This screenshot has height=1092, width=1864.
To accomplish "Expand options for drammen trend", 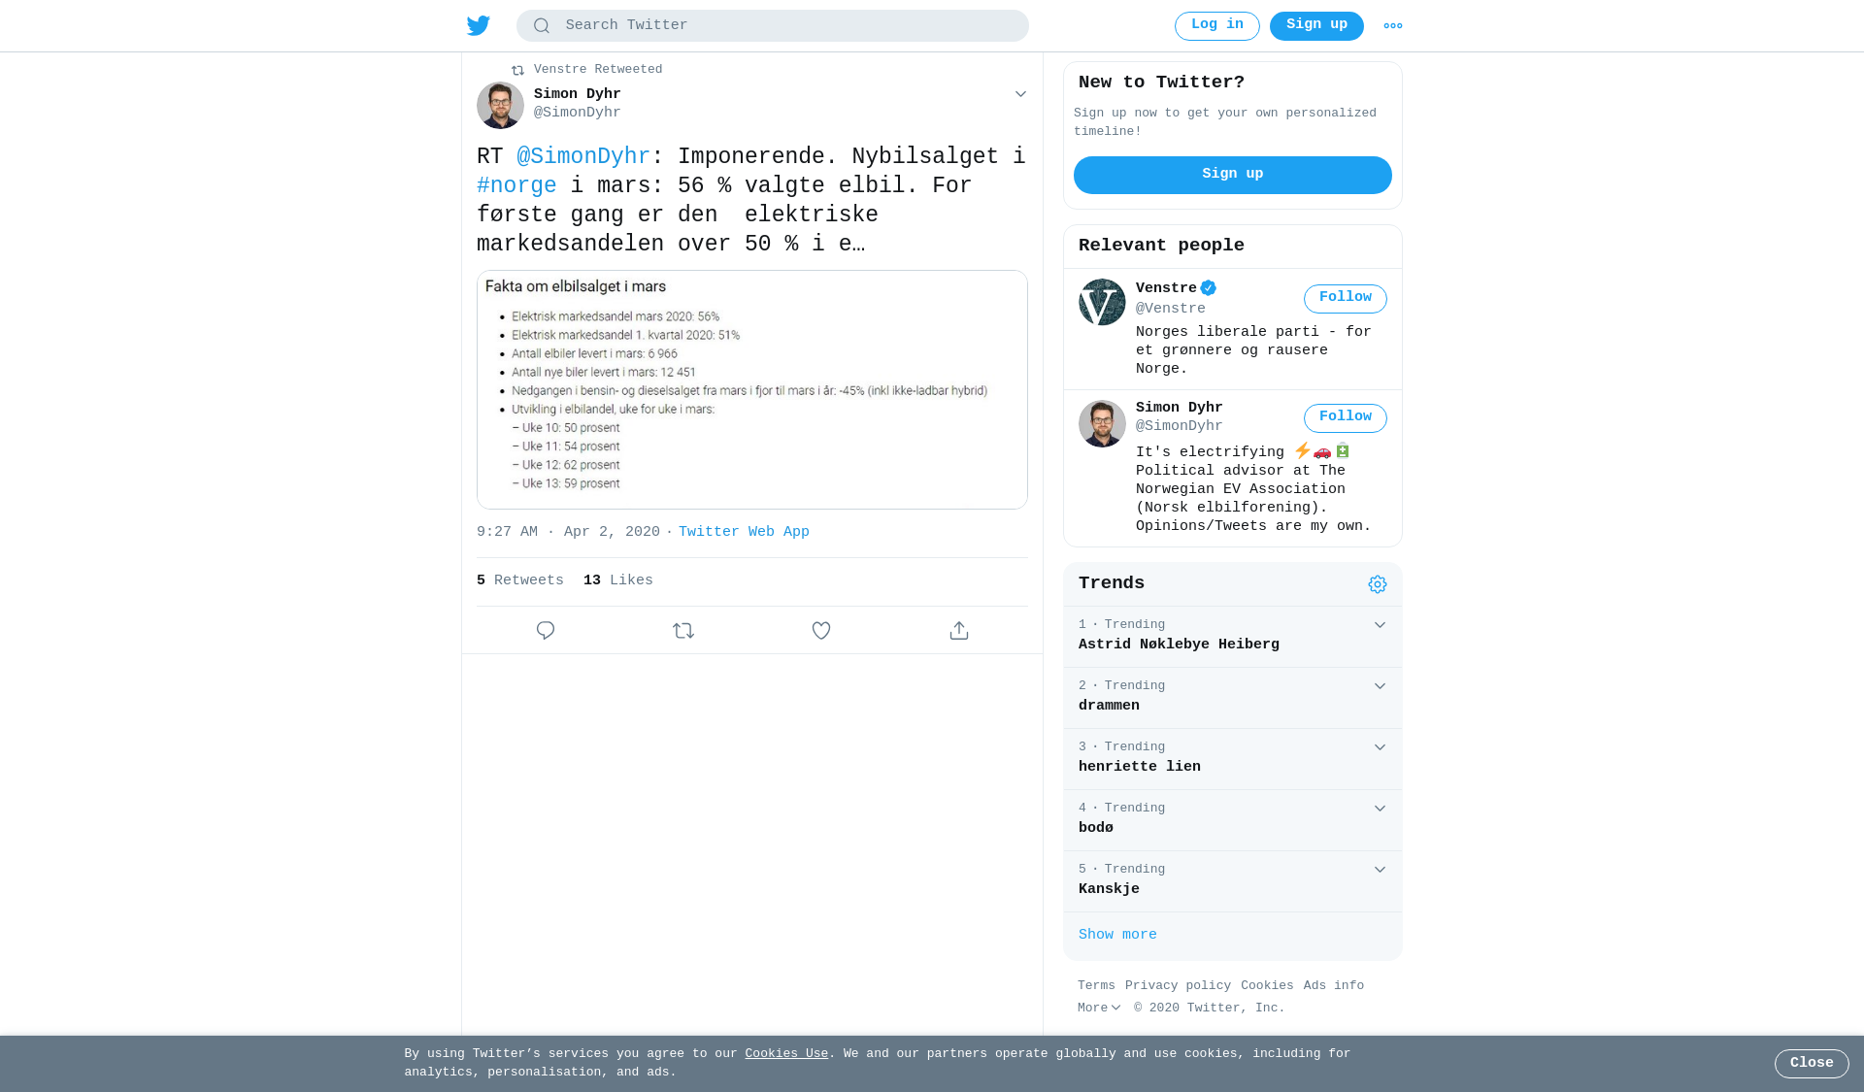I will click(1380, 686).
